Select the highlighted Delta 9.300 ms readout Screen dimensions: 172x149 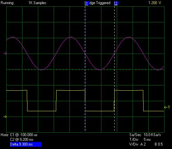coord(26,144)
